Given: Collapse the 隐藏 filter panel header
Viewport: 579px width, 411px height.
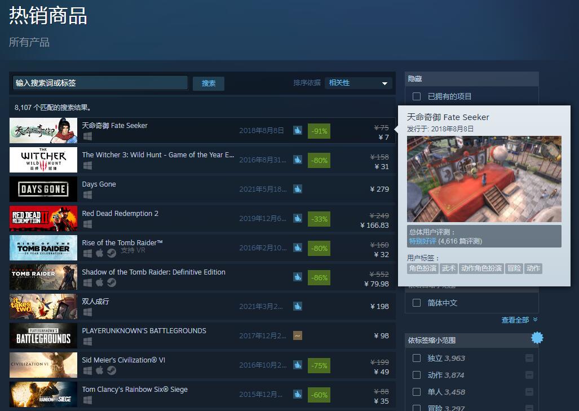Looking at the screenshot, I should pyautogui.click(x=471, y=79).
